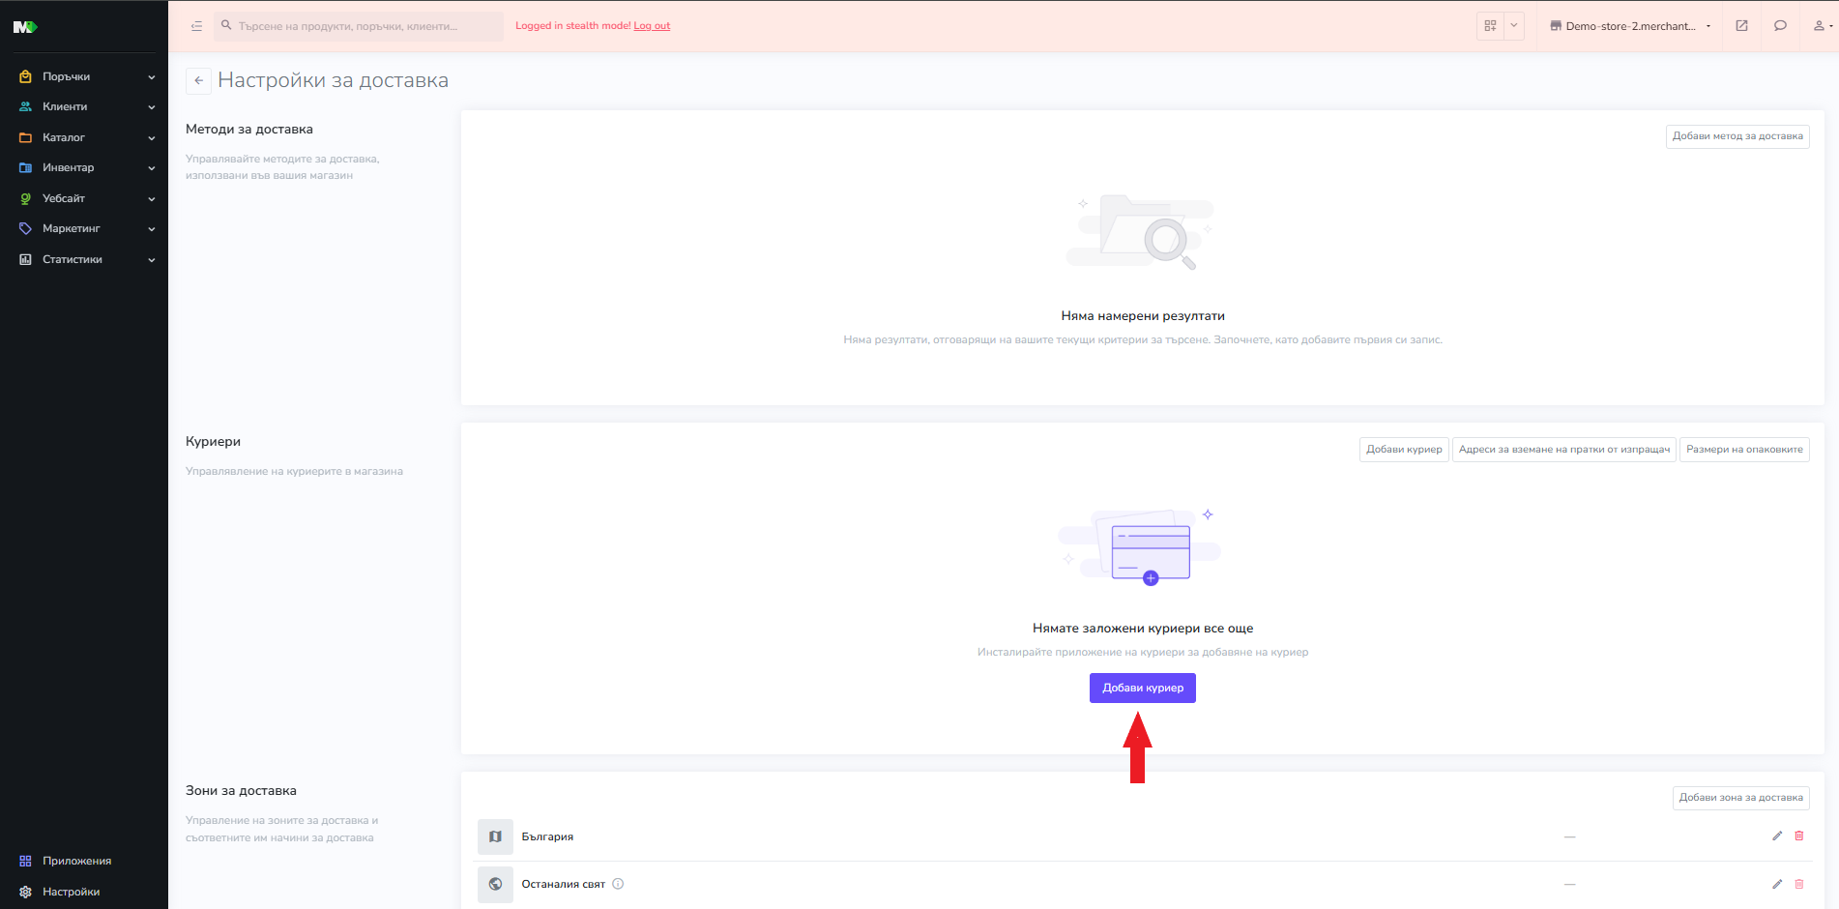This screenshot has height=909, width=1839.
Task: Open the quick-add grid dropdown arrow
Action: tap(1514, 26)
